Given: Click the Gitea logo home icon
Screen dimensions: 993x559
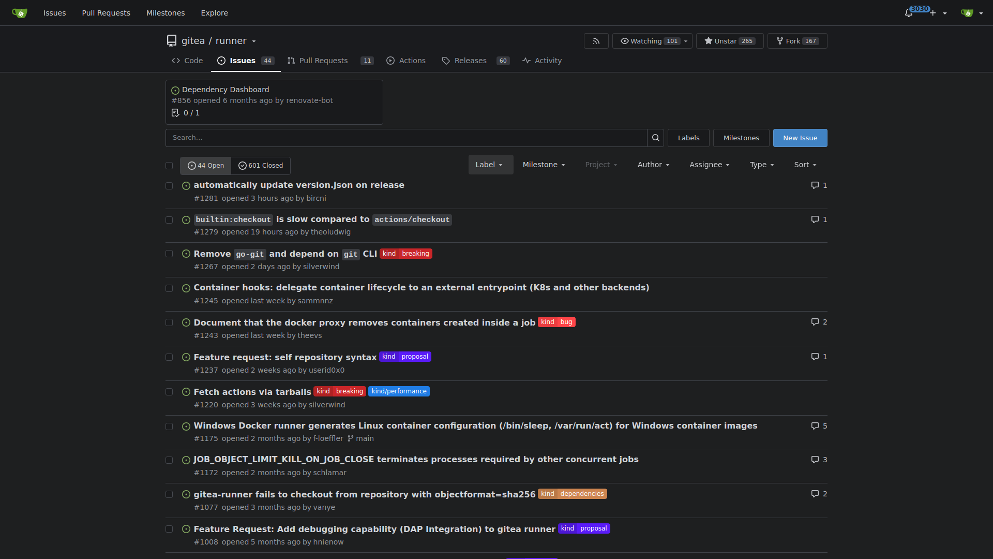Looking at the screenshot, I should point(19,13).
